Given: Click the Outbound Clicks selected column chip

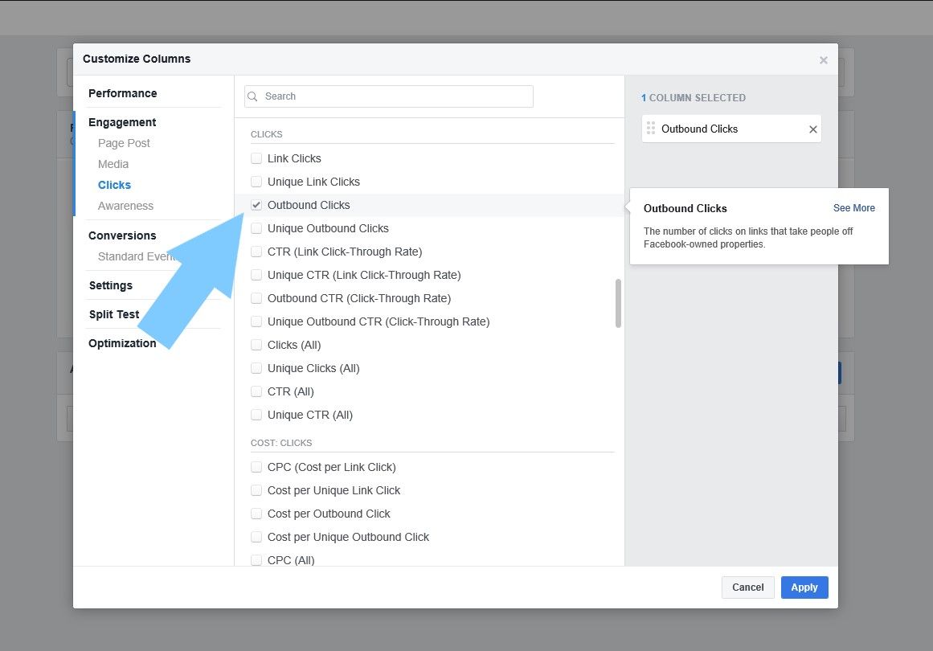Looking at the screenshot, I should 731,129.
